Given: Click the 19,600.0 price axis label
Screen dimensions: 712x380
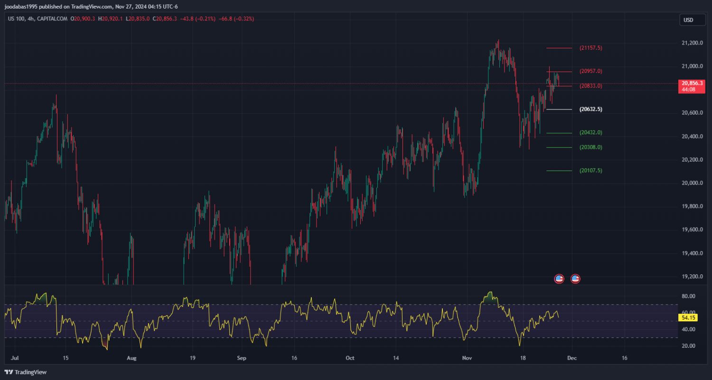Looking at the screenshot, I should tap(692, 230).
